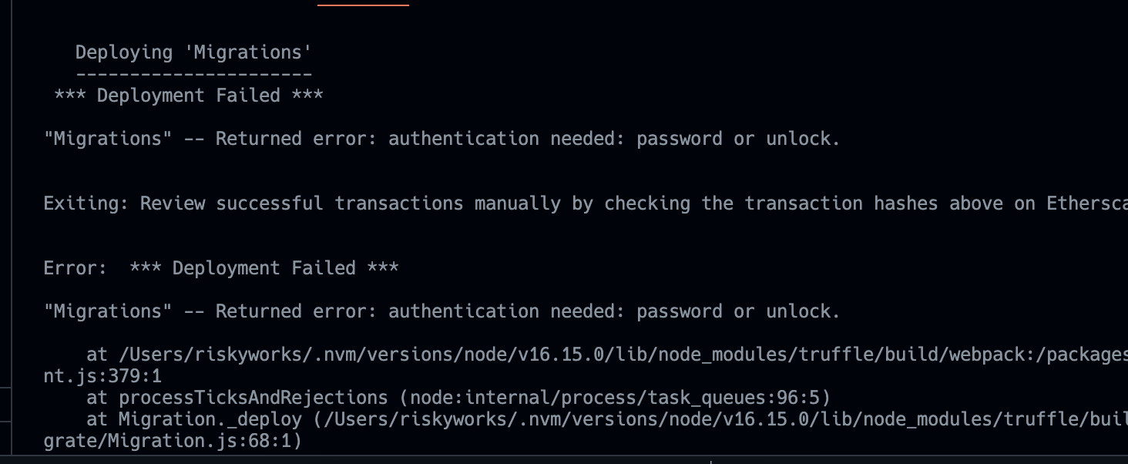Screen dimensions: 1128x464
Task: Click the "processTicksAndRejections" stack frame
Action: coord(253,398)
